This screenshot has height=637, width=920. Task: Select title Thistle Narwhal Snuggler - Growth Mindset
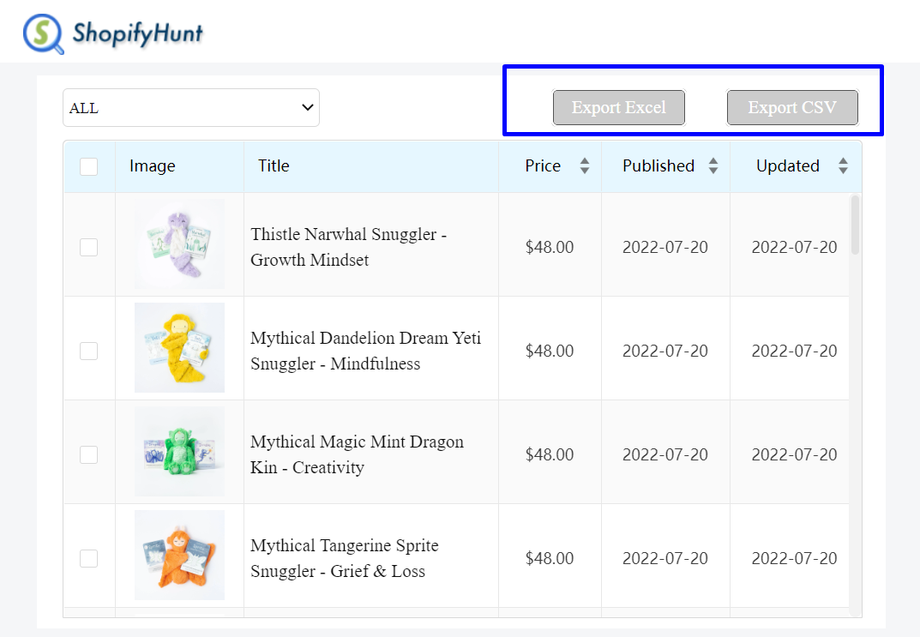click(348, 247)
